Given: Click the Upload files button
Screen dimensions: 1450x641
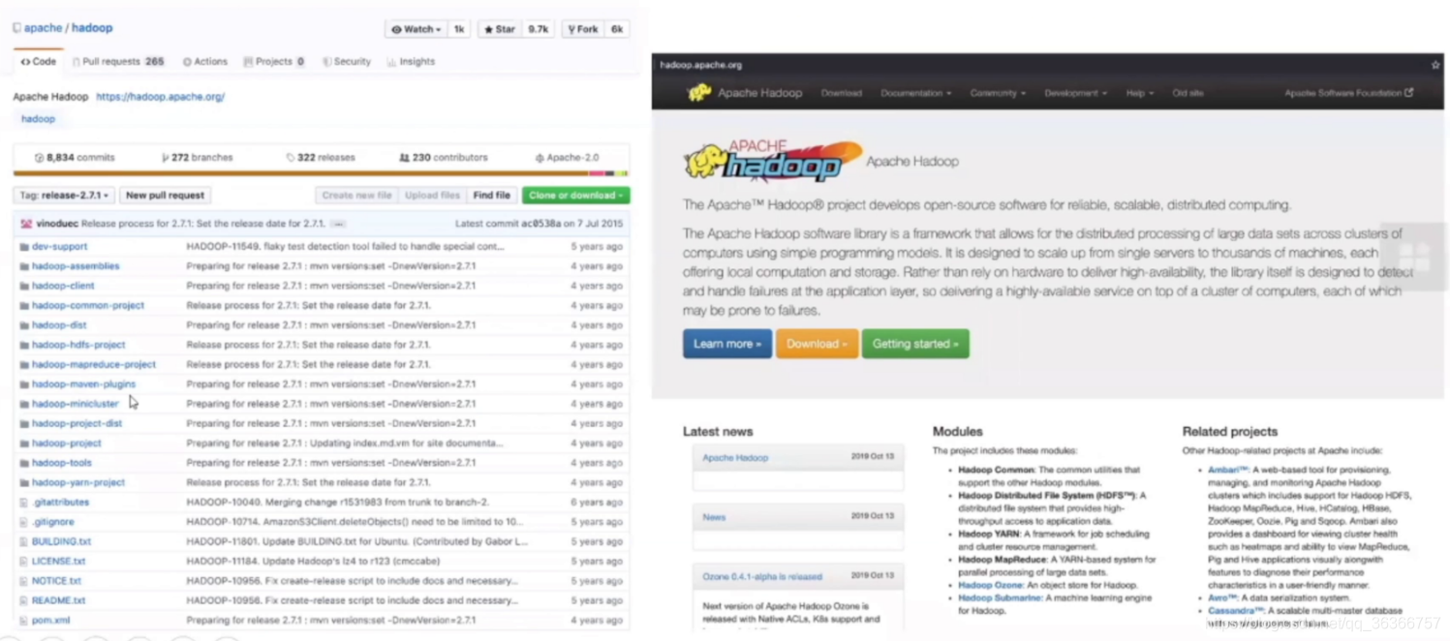Looking at the screenshot, I should coord(432,195).
